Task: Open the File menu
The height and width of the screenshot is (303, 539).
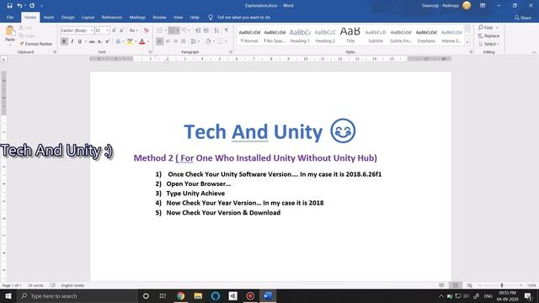Action: click(x=10, y=17)
